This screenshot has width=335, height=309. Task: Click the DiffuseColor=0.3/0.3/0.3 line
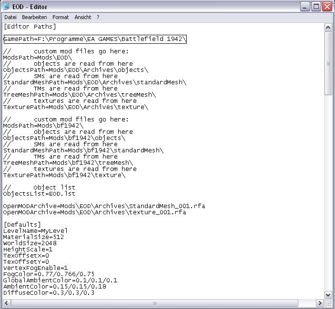[x=49, y=293]
